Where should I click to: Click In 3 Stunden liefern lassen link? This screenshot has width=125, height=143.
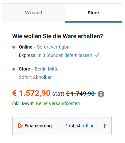65,55
